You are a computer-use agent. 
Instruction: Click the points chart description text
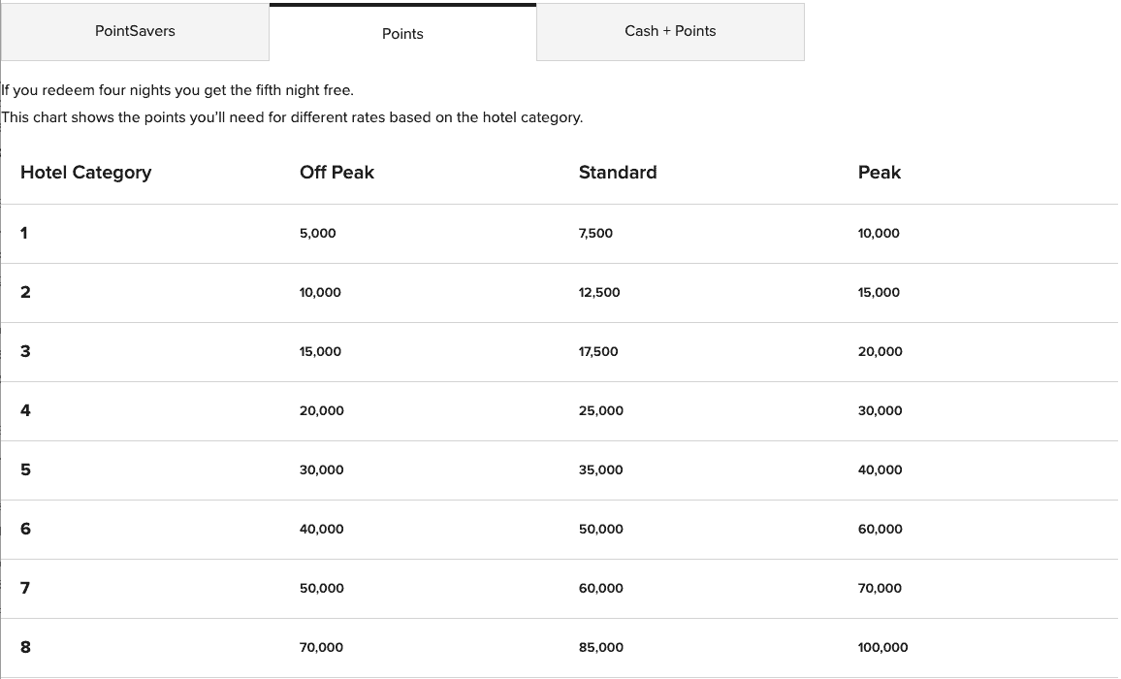[292, 117]
